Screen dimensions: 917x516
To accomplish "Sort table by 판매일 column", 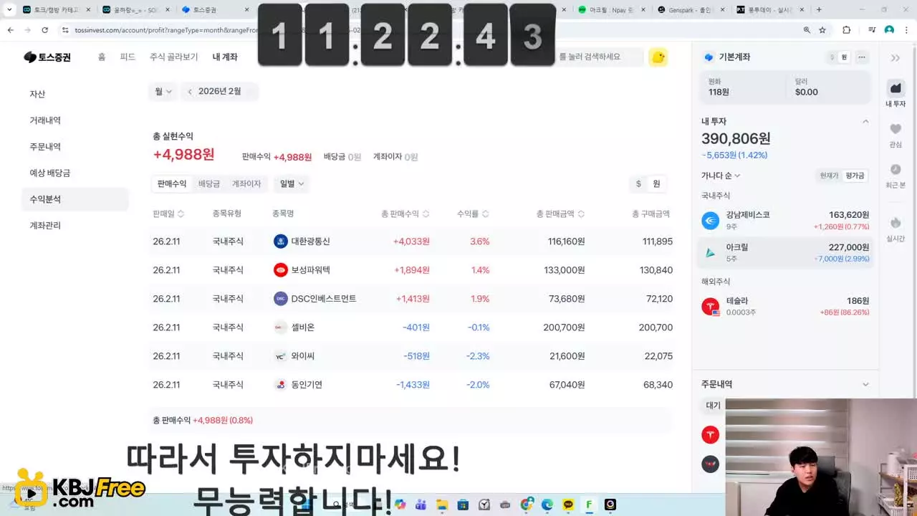I will coord(168,214).
